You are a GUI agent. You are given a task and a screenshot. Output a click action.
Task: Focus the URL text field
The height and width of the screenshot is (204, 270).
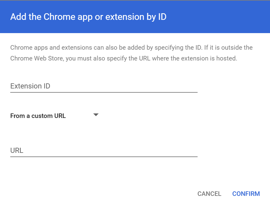point(104,150)
